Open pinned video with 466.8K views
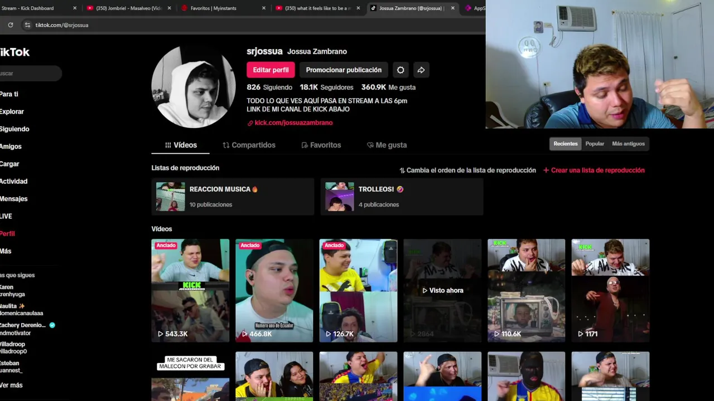The width and height of the screenshot is (714, 401). (x=274, y=290)
